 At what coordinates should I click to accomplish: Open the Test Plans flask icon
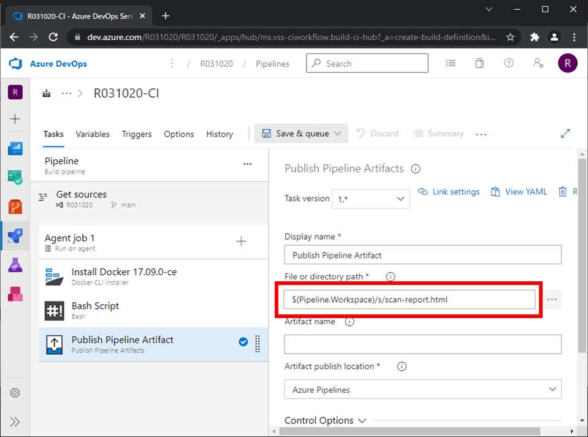tap(15, 265)
